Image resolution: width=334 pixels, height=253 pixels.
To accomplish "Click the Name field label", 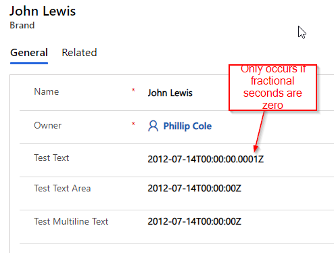I will coord(47,91).
